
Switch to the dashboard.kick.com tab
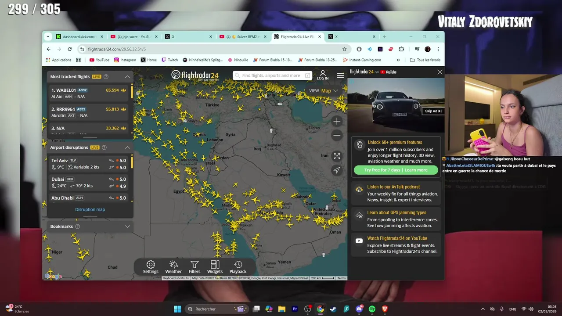pyautogui.click(x=79, y=37)
